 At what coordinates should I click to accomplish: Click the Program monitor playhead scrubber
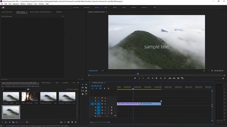tap(138, 74)
